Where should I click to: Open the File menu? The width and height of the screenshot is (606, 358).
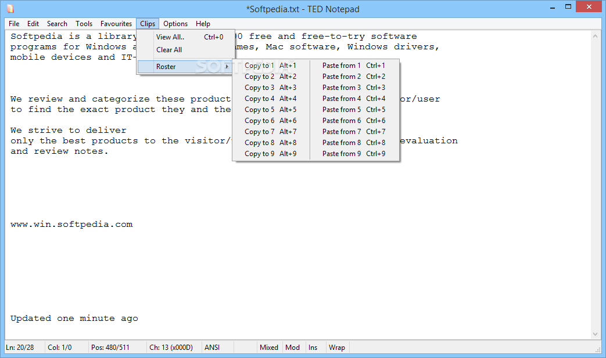(x=14, y=24)
